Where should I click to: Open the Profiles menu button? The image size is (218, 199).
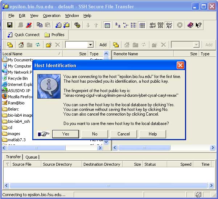(x=54, y=35)
